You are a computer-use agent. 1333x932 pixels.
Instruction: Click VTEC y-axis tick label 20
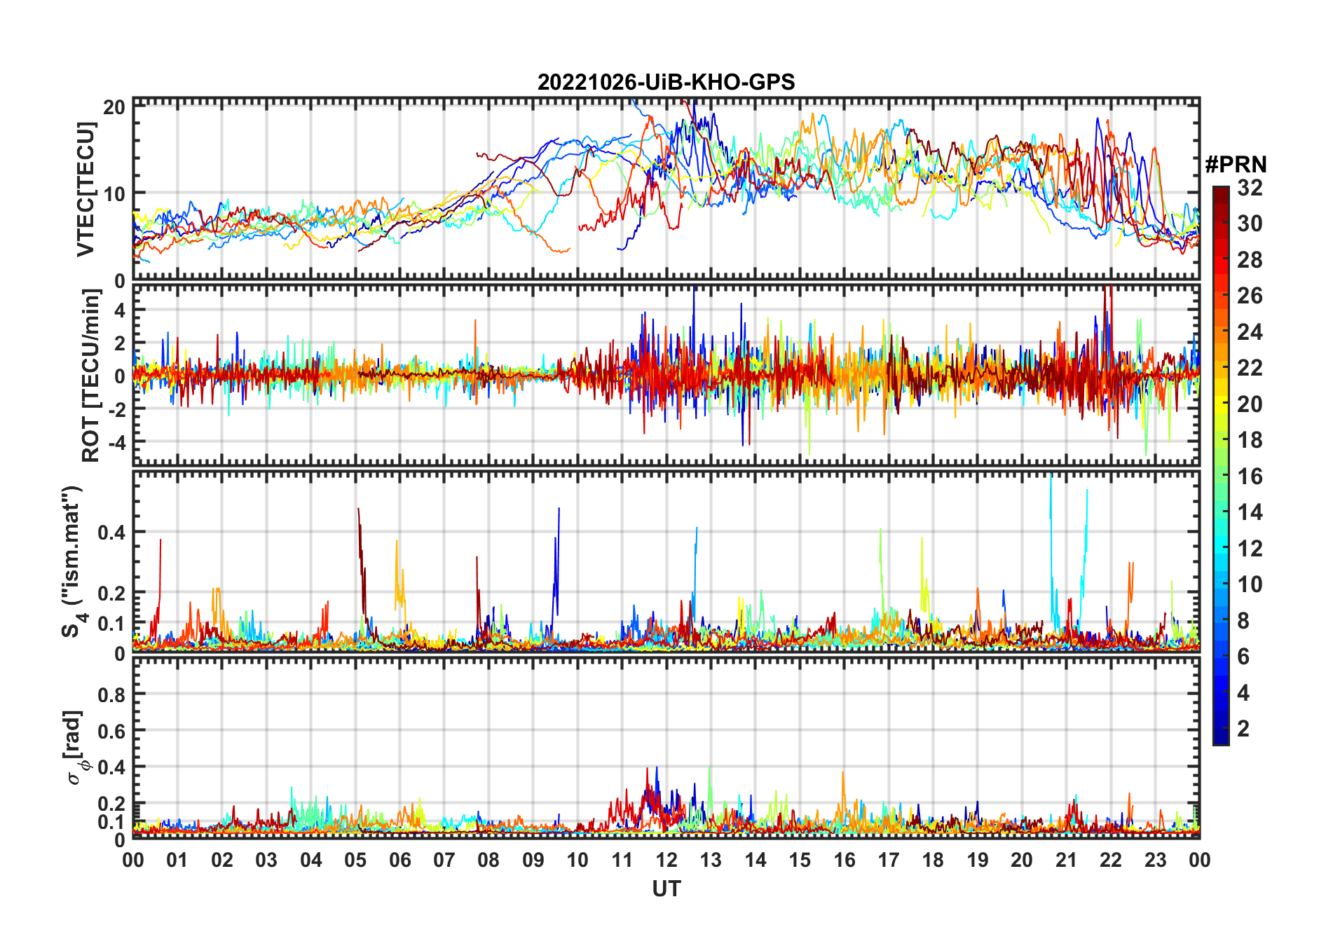[x=114, y=107]
